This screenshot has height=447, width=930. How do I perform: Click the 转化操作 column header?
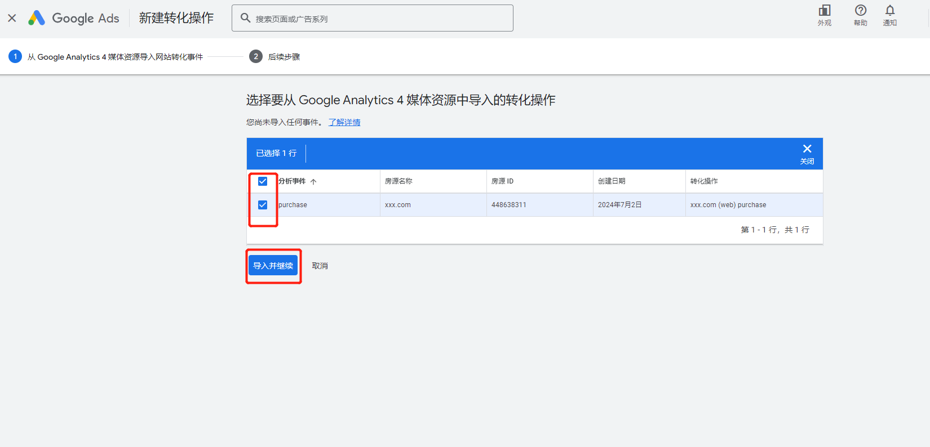point(704,181)
